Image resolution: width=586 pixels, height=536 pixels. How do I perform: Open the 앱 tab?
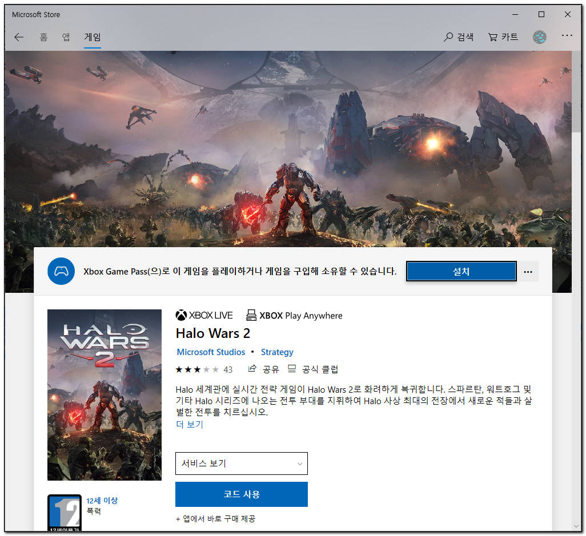pos(66,37)
